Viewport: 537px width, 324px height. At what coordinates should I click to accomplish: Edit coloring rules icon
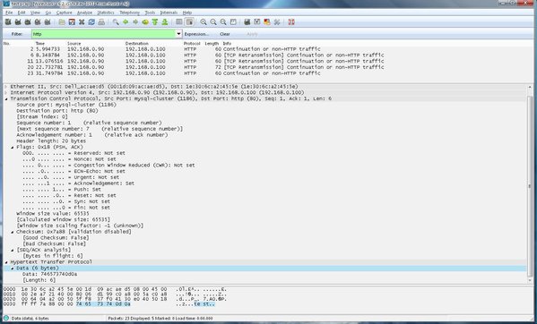pos(267,21)
